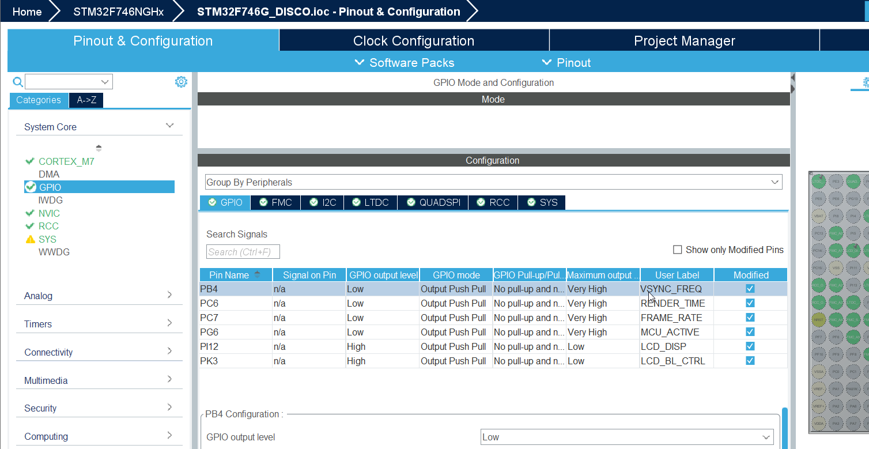The image size is (869, 449).
Task: Open the STM32F746NGHx breadcrumb link
Action: pyautogui.click(x=118, y=11)
